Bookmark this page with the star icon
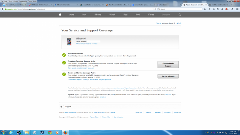This screenshot has width=240, height=135. pyautogui.click(x=214, y=9)
